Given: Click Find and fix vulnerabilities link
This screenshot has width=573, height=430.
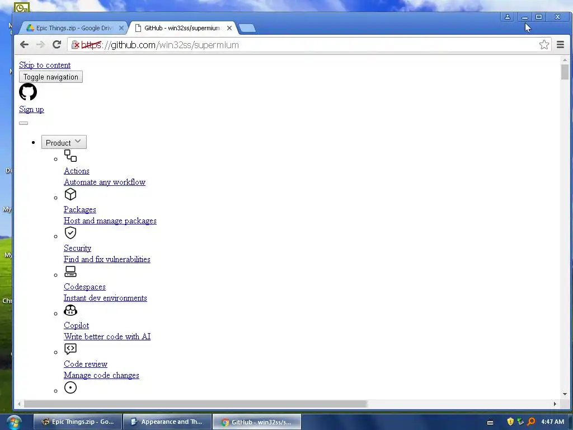Looking at the screenshot, I should pyautogui.click(x=107, y=259).
